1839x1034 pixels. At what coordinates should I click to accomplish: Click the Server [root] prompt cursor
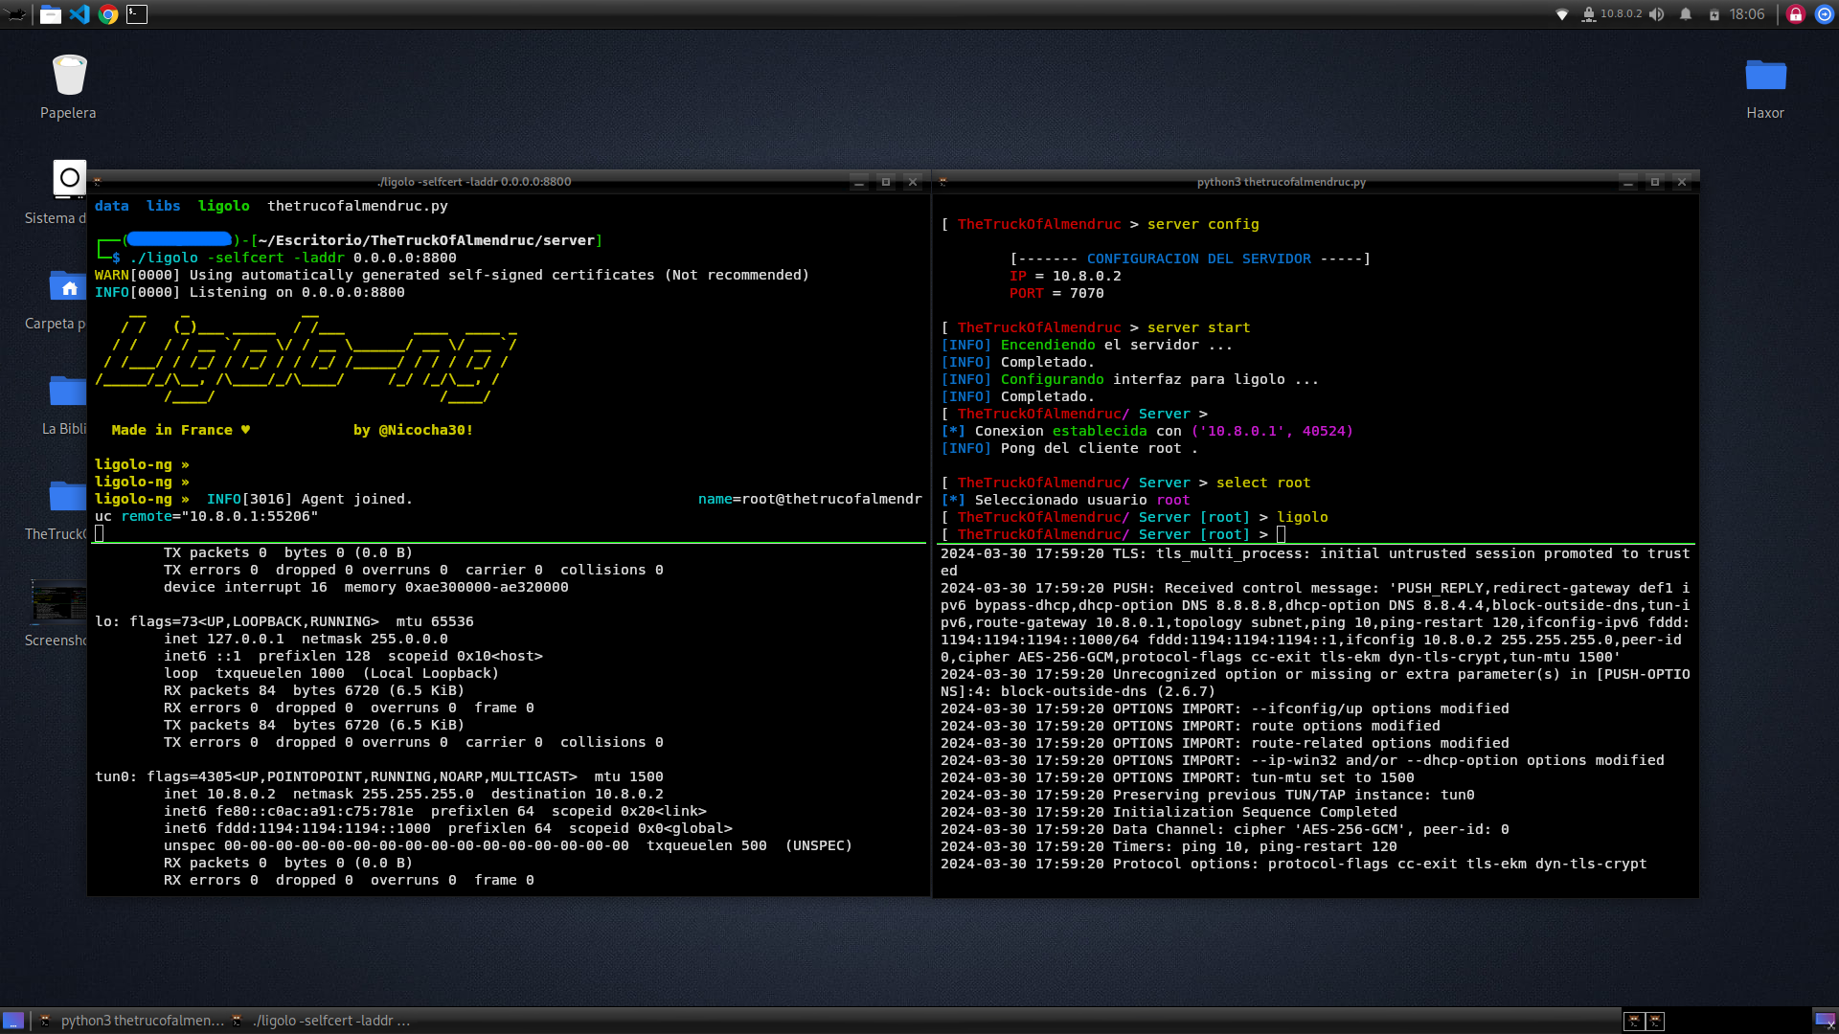pyautogui.click(x=1281, y=534)
